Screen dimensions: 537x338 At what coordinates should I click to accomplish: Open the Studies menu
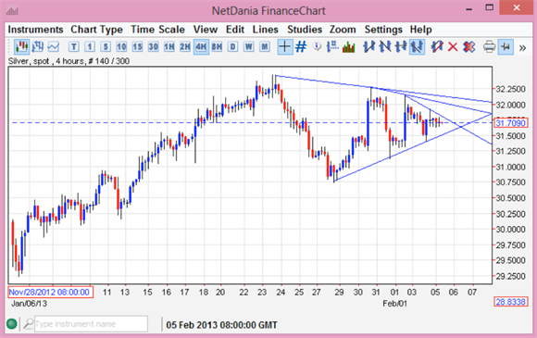pyautogui.click(x=305, y=30)
